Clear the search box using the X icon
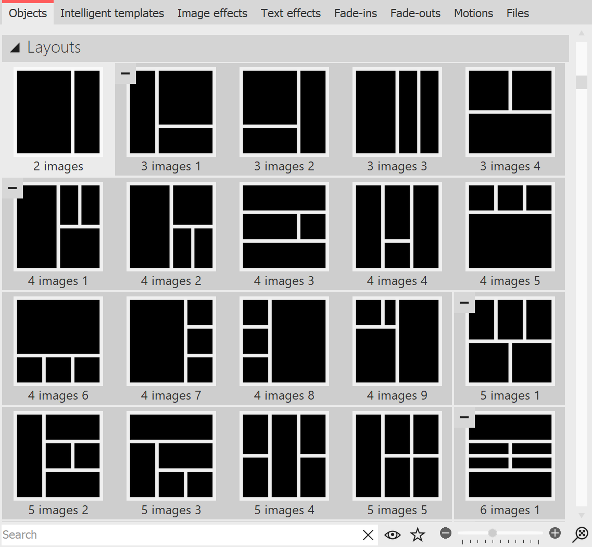Screen dimensions: 592x547 [368, 534]
